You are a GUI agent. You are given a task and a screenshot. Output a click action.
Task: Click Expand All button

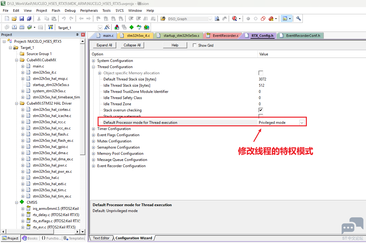104,45
